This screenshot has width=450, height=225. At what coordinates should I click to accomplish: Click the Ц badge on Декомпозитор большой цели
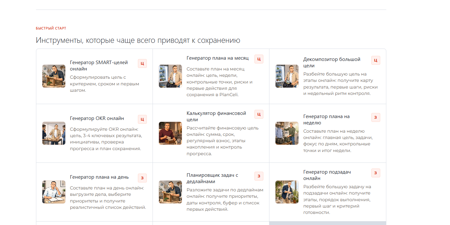(x=376, y=60)
